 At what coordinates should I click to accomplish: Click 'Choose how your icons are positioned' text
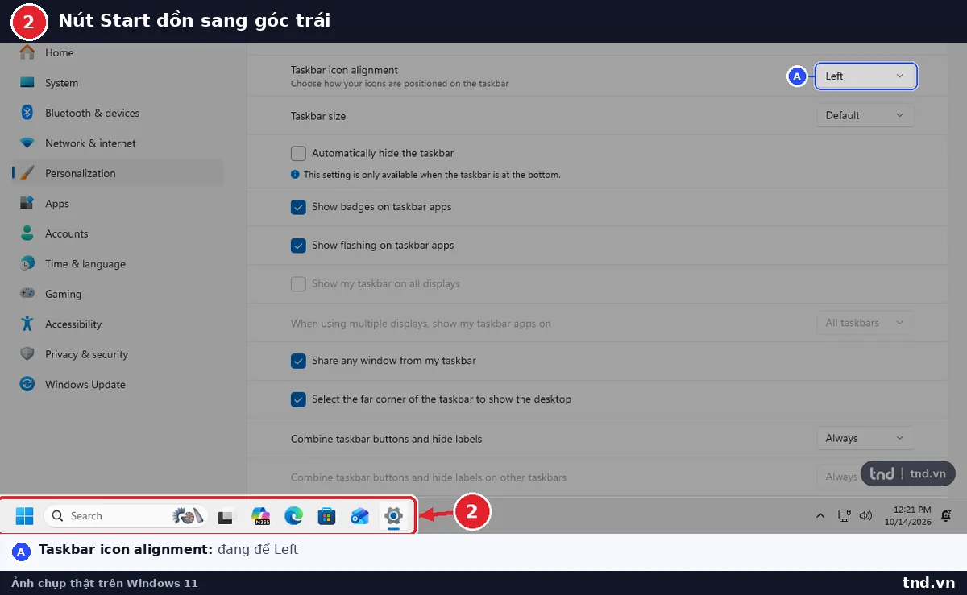coord(400,84)
